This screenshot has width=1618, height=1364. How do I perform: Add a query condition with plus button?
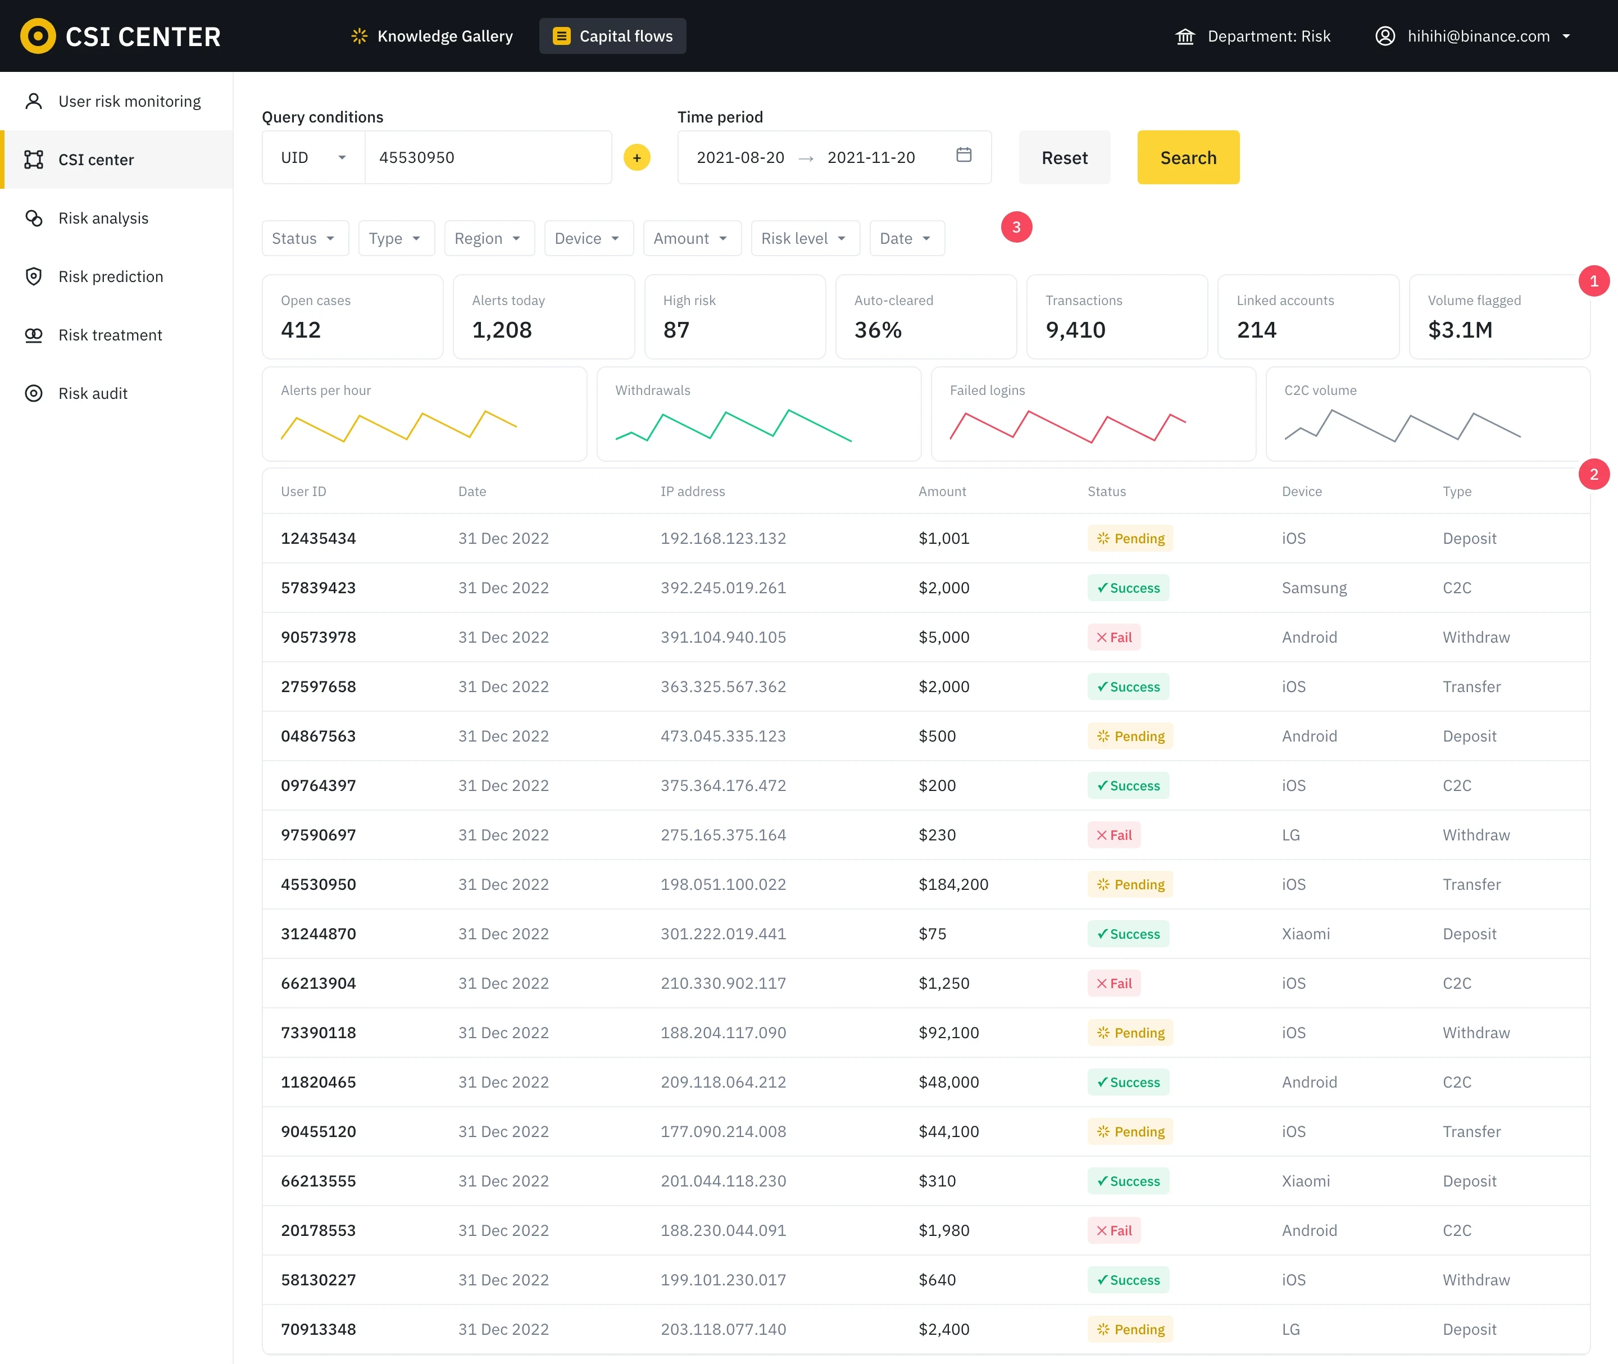point(637,158)
